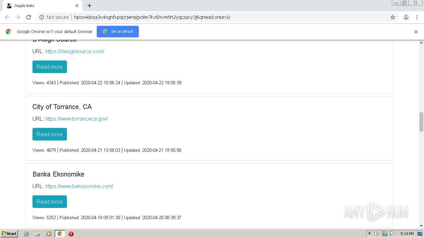Open the Chrome profile avatar menu

tap(406, 17)
